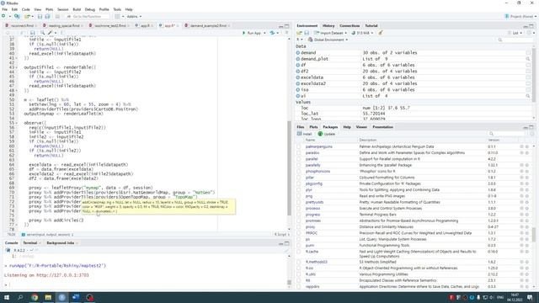Open the List view mode dropdown

click(515, 33)
